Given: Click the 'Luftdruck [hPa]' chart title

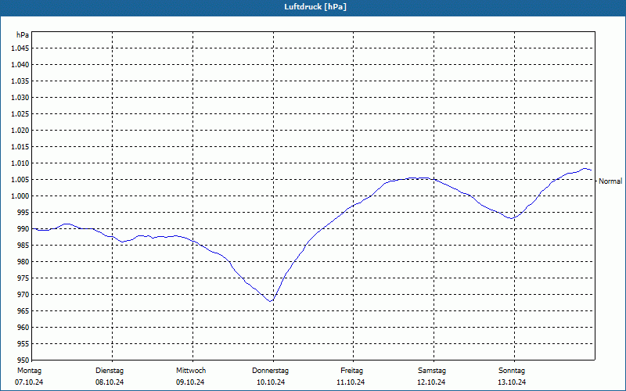Looking at the screenshot, I should pos(315,7).
